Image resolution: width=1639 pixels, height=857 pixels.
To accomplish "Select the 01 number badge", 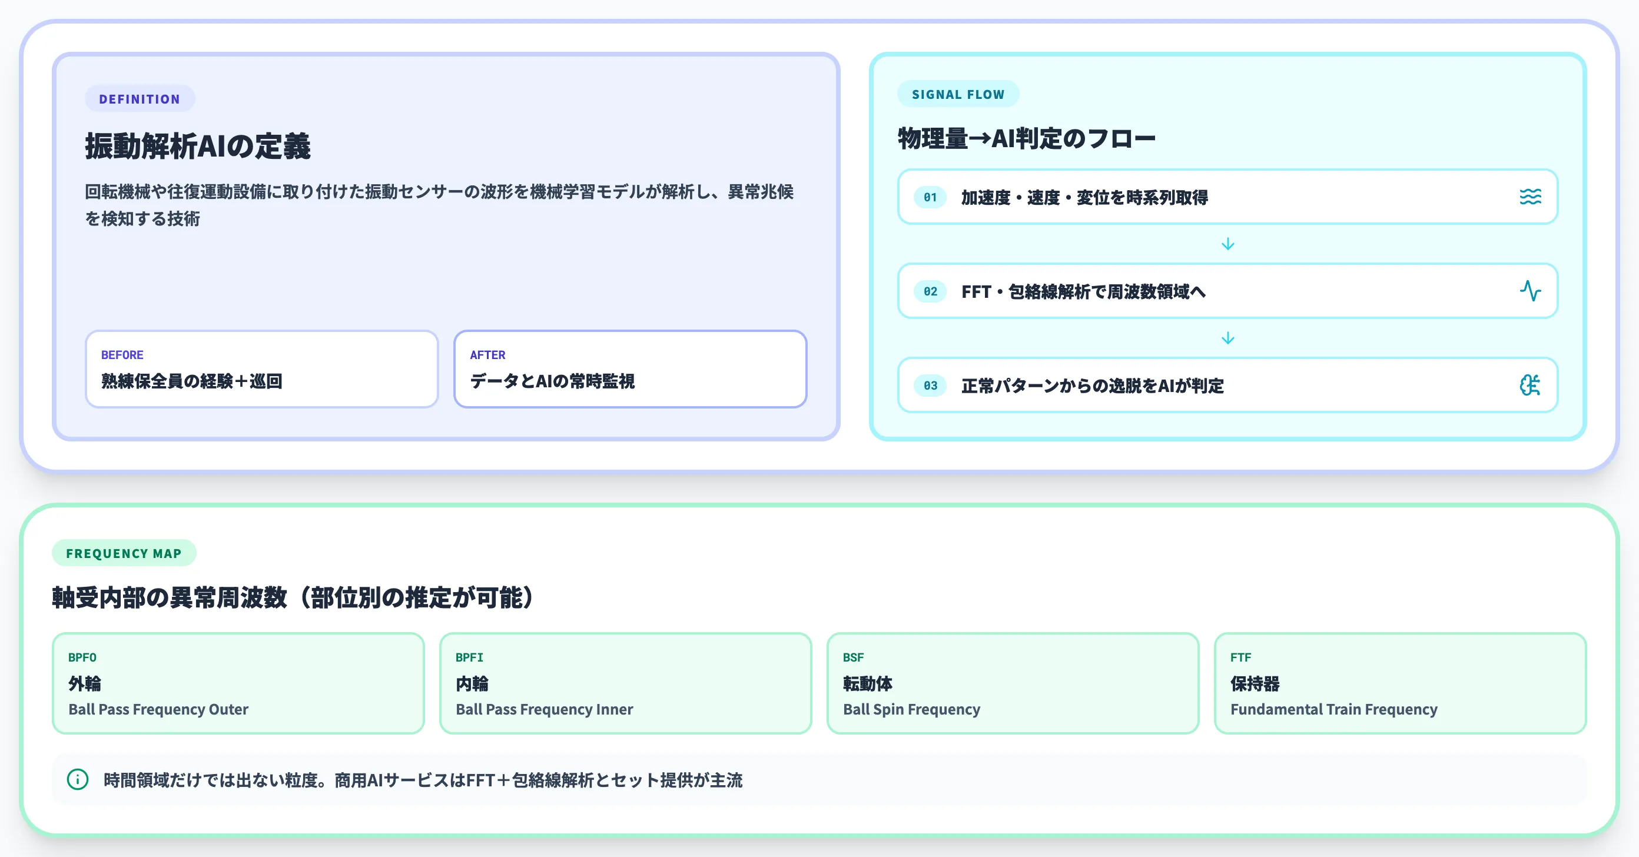I will [x=929, y=197].
